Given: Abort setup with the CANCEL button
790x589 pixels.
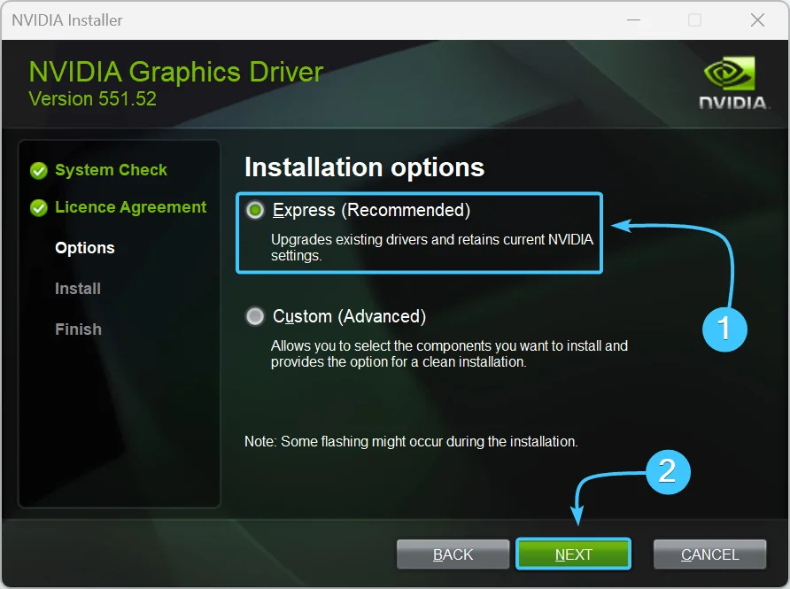Looking at the screenshot, I should [710, 554].
